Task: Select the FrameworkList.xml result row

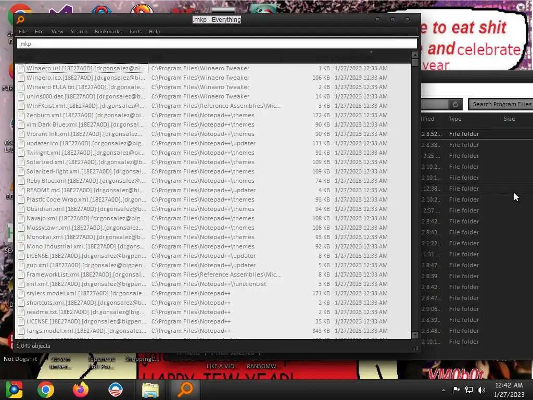Action: [x=213, y=274]
